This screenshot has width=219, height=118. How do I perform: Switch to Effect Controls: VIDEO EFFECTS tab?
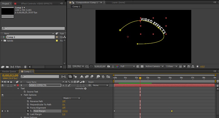click(x=36, y=3)
